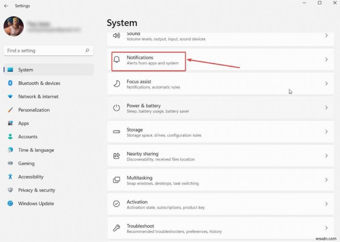Image resolution: width=340 pixels, height=242 pixels.
Task: Expand the Power & battery chevron
Action: (326, 108)
